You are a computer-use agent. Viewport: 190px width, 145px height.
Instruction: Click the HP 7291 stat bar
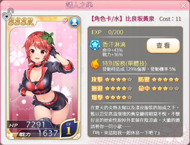[30, 125]
